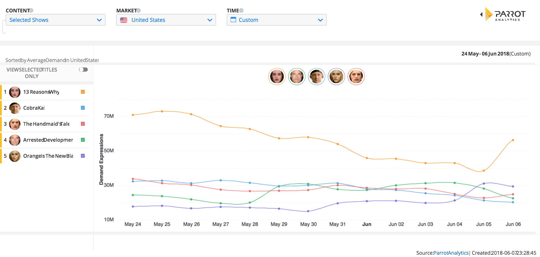Image resolution: width=540 pixels, height=257 pixels.
Task: Click the purple data point at Jun 05
Action: (484, 184)
